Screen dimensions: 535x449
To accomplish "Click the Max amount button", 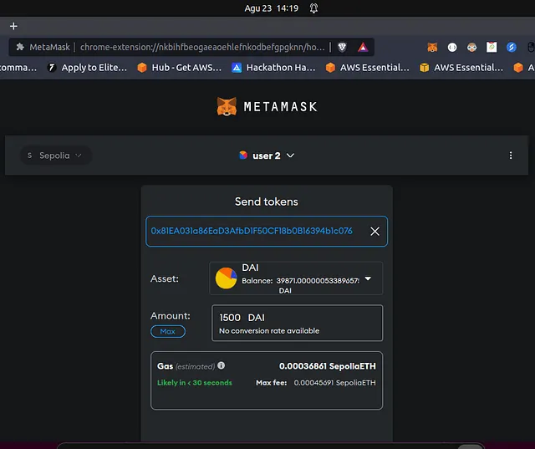I will pos(168,331).
